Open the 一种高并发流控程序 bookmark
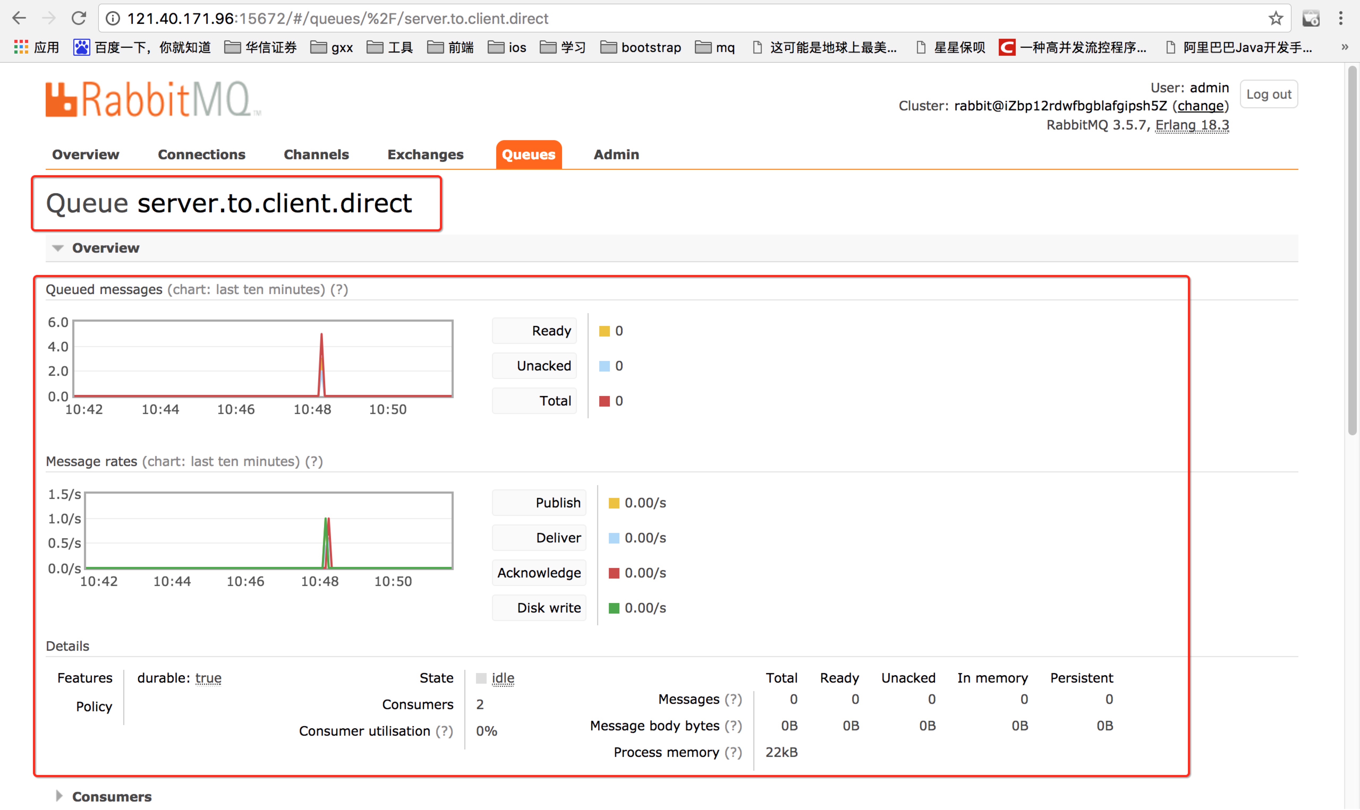The height and width of the screenshot is (810, 1360). 1073,48
